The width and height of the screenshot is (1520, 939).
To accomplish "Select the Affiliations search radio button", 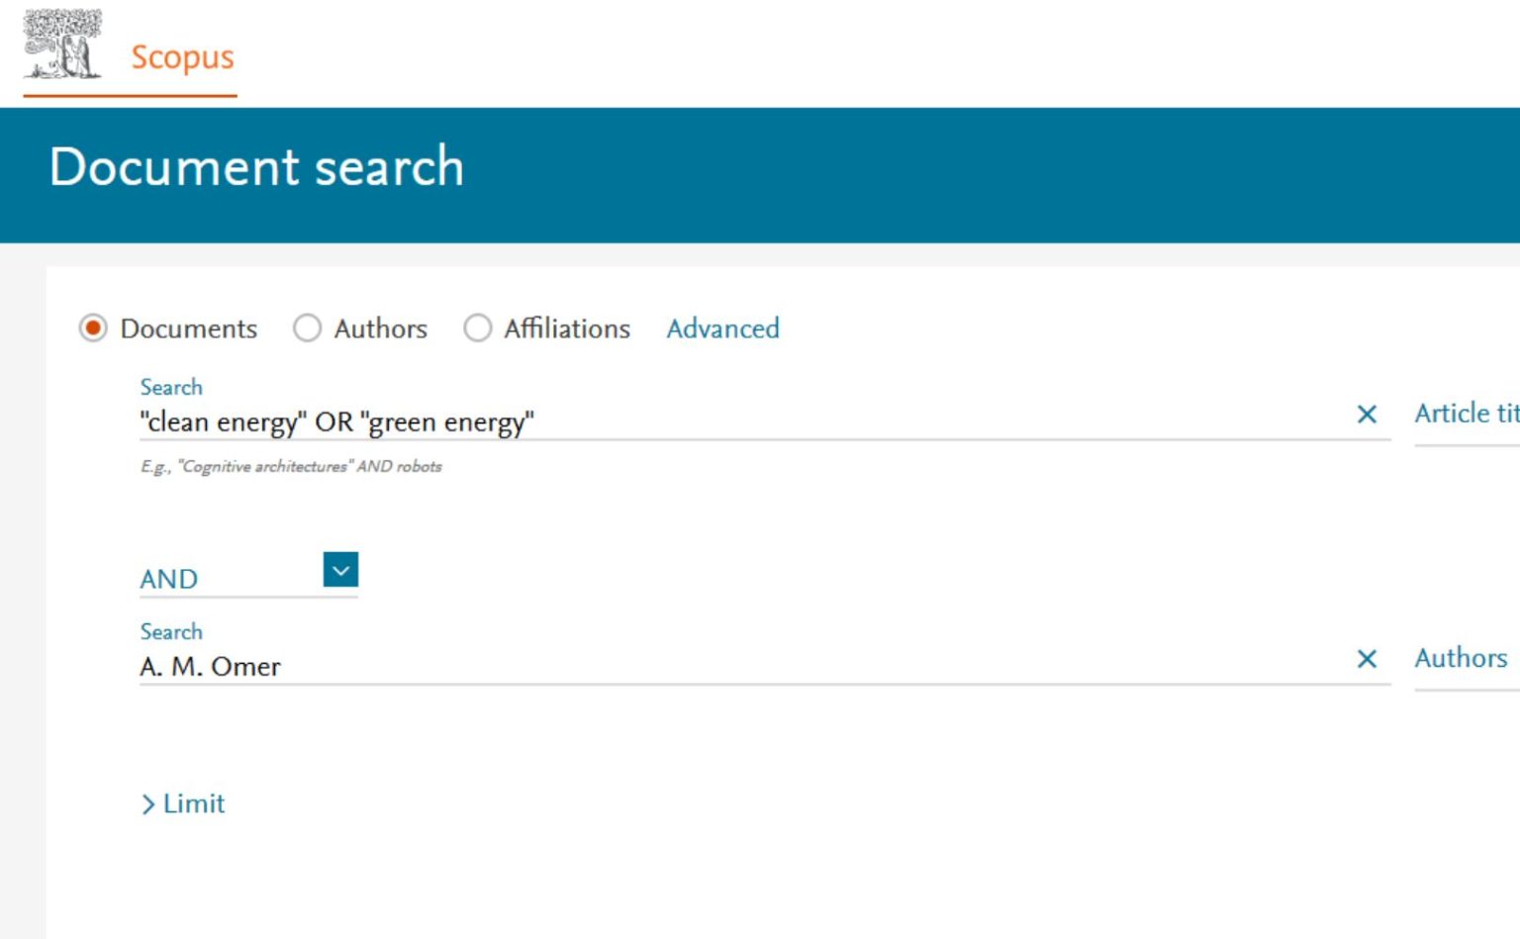I will coord(478,328).
